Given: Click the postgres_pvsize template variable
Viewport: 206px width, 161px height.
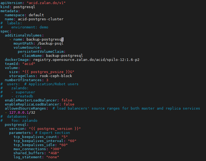Looking at the screenshot, I should pos(47,72).
